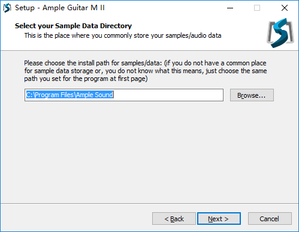Click the 'Setup - Ample Guitar M II' title
The image size is (299, 232).
(60, 8)
